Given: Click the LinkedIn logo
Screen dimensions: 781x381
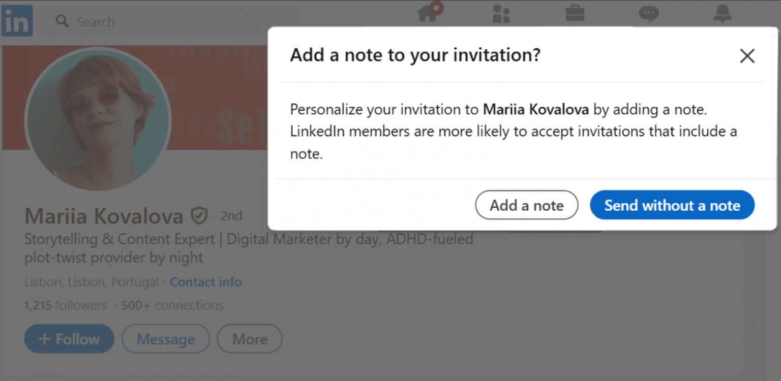Looking at the screenshot, I should click(x=17, y=20).
